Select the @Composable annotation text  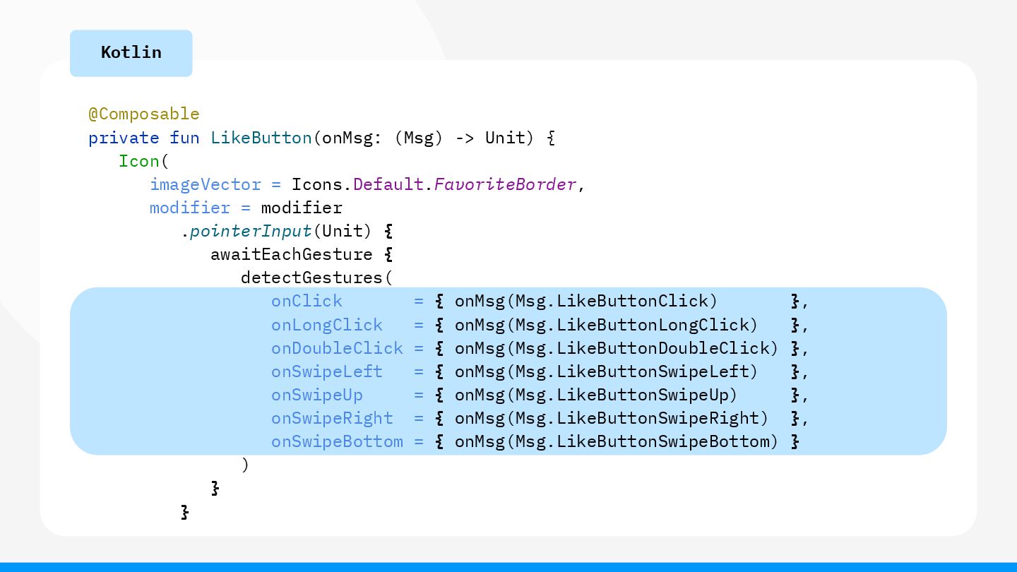click(x=144, y=114)
